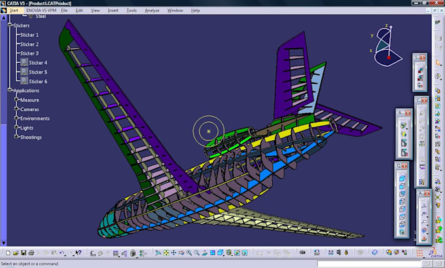Close the floating S toolbar
445x268 pixels.
pyautogui.click(x=423, y=58)
